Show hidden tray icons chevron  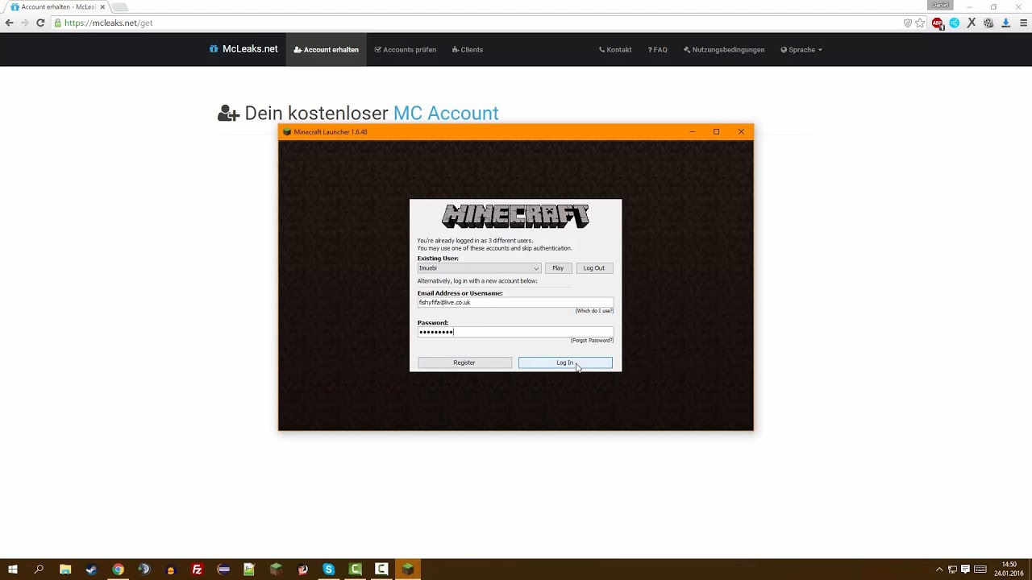pyautogui.click(x=938, y=570)
